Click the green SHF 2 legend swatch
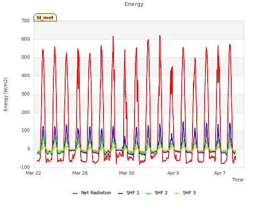The height and width of the screenshot is (201, 269). point(148,193)
